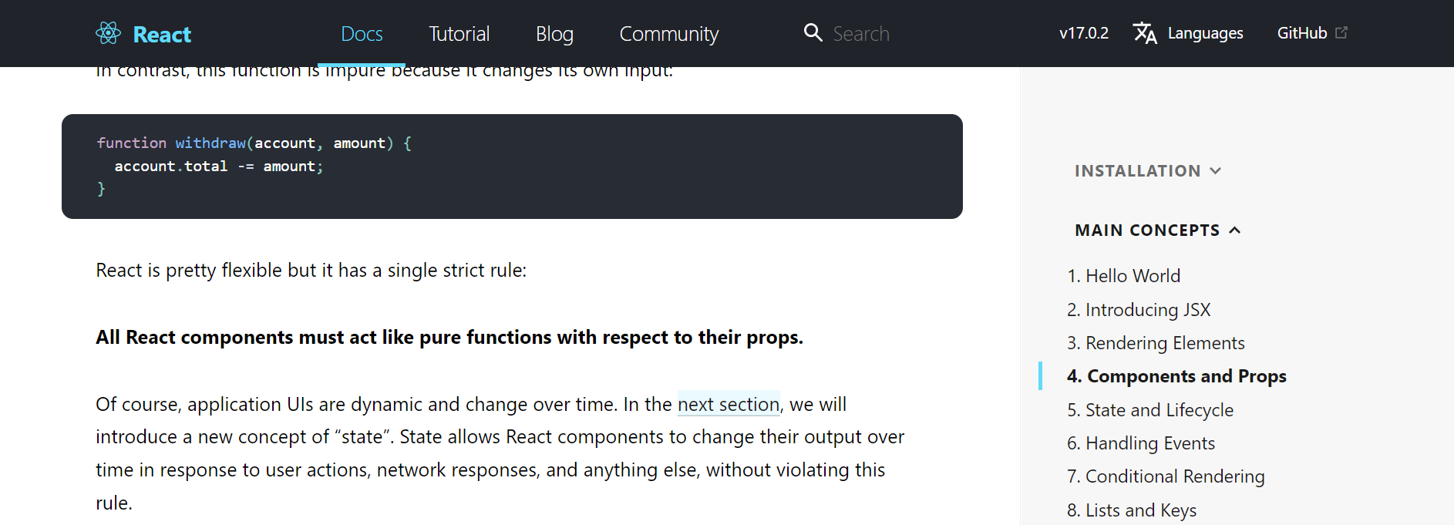Click the search magnifying glass icon

pyautogui.click(x=813, y=32)
